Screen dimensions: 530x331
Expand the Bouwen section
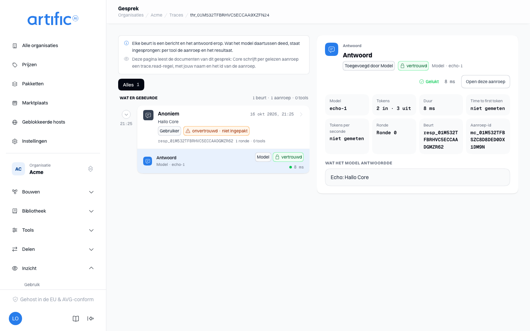point(53,192)
